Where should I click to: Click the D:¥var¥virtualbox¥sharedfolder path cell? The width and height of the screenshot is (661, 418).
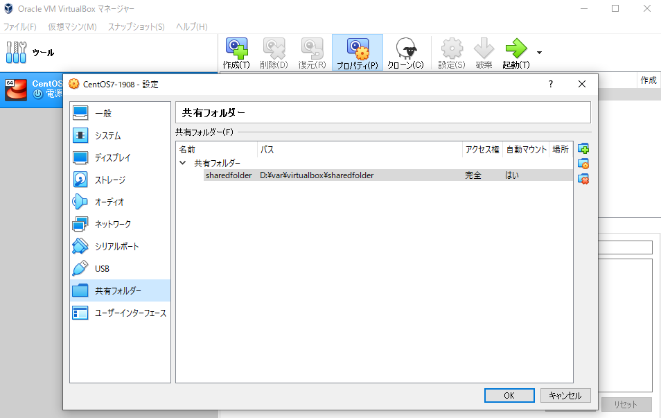[x=317, y=175]
